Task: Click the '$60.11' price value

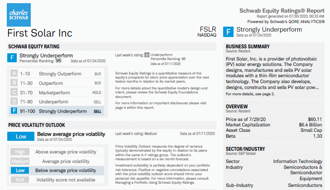Action: click(x=315, y=119)
